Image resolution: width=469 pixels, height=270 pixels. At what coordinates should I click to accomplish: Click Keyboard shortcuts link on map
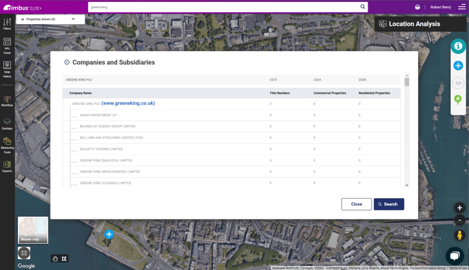pyautogui.click(x=286, y=268)
